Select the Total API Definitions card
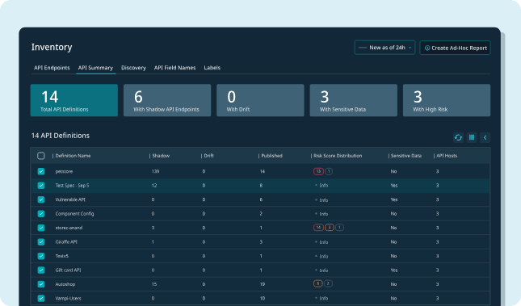Viewport: 521px width, 306px height. click(74, 100)
